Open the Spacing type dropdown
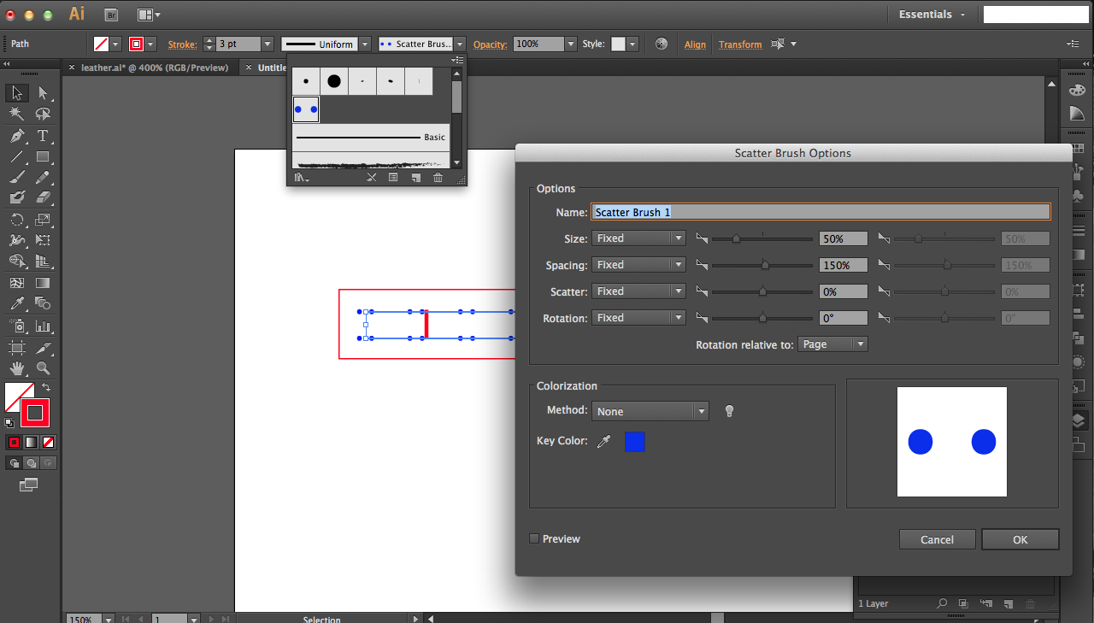The height and width of the screenshot is (623, 1094). coord(638,265)
